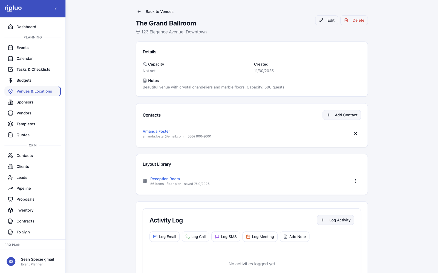Click the Budgets dollar icon
The height and width of the screenshot is (273, 438).
[10, 80]
